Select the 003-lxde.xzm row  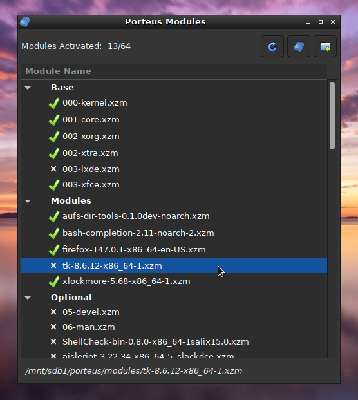coord(174,169)
